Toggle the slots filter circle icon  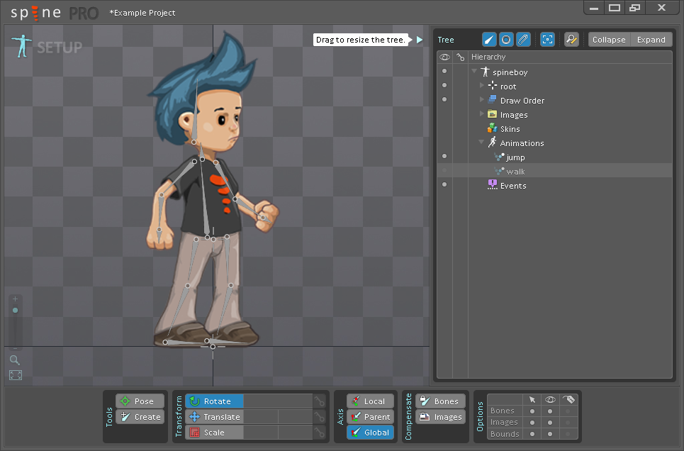coord(506,40)
